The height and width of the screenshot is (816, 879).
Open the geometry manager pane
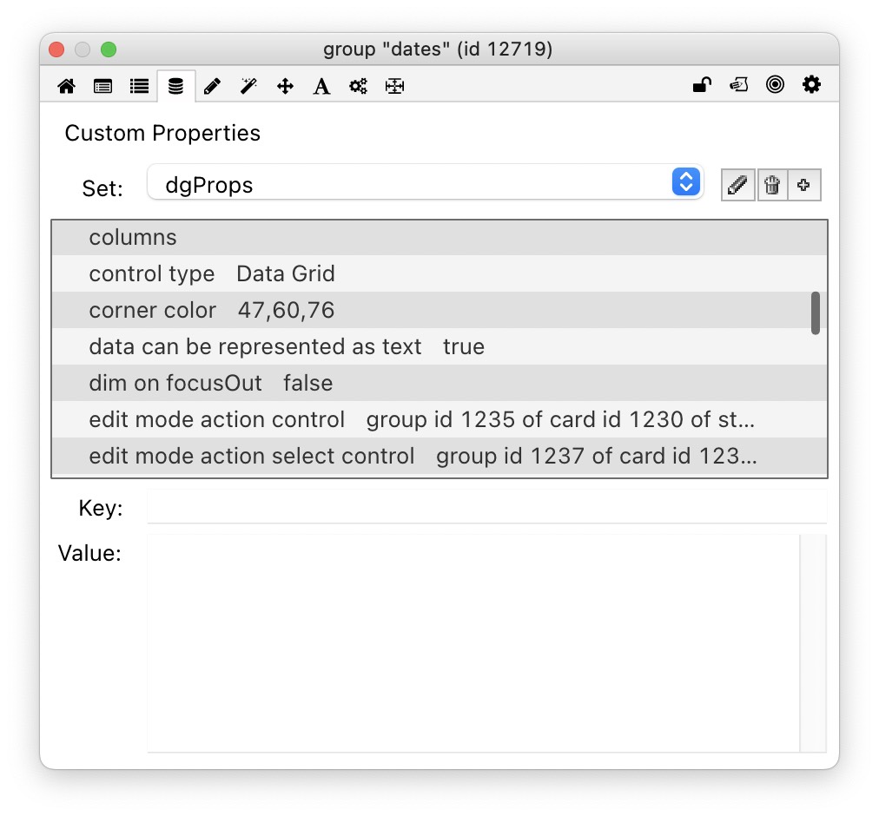pos(395,86)
